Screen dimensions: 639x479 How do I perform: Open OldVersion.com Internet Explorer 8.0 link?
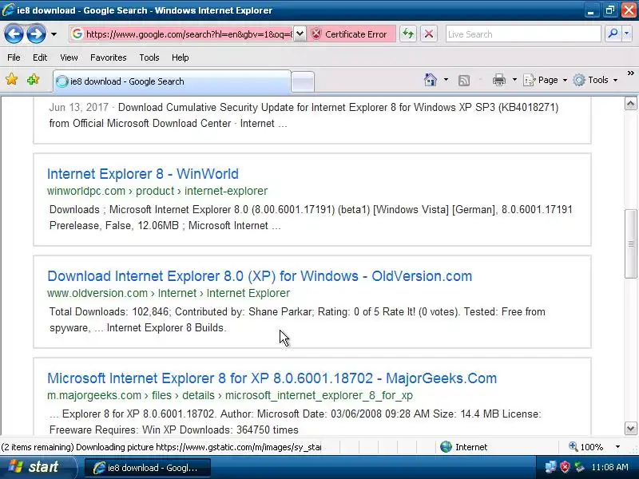pyautogui.click(x=260, y=276)
